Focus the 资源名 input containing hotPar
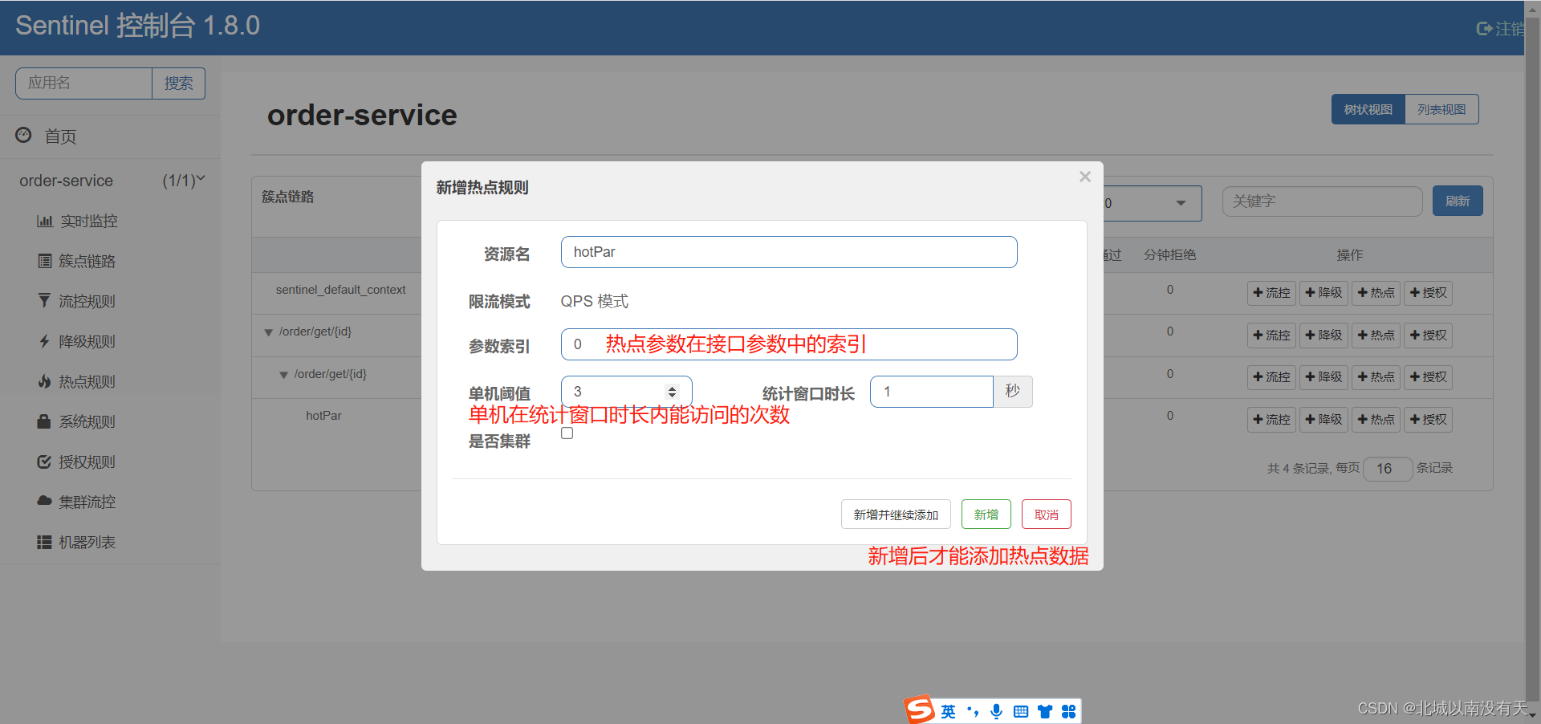Image resolution: width=1541 pixels, height=724 pixels. tap(789, 252)
